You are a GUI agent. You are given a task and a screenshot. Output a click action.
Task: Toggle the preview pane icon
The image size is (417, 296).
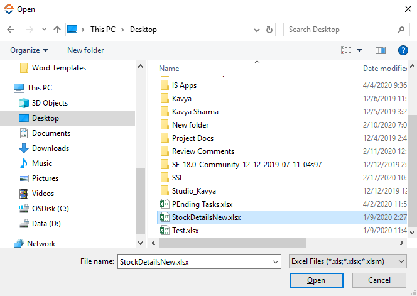pos(380,50)
